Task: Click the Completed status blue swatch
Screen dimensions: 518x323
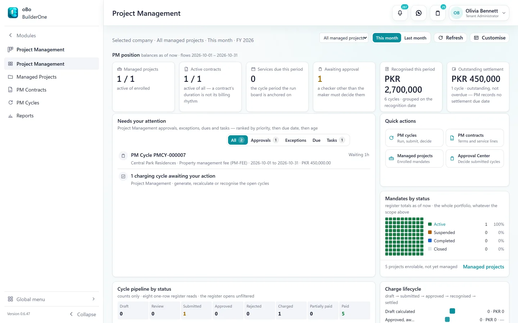Action: (x=430, y=240)
